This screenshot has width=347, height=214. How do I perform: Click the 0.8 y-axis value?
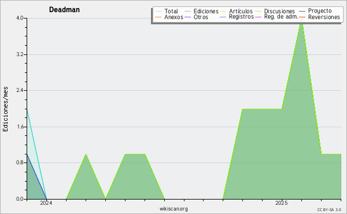tap(20, 163)
